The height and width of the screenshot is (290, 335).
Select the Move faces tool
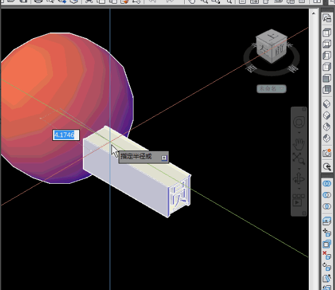327,233
